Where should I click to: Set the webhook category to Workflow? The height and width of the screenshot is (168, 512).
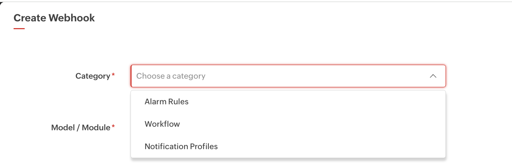click(x=162, y=124)
